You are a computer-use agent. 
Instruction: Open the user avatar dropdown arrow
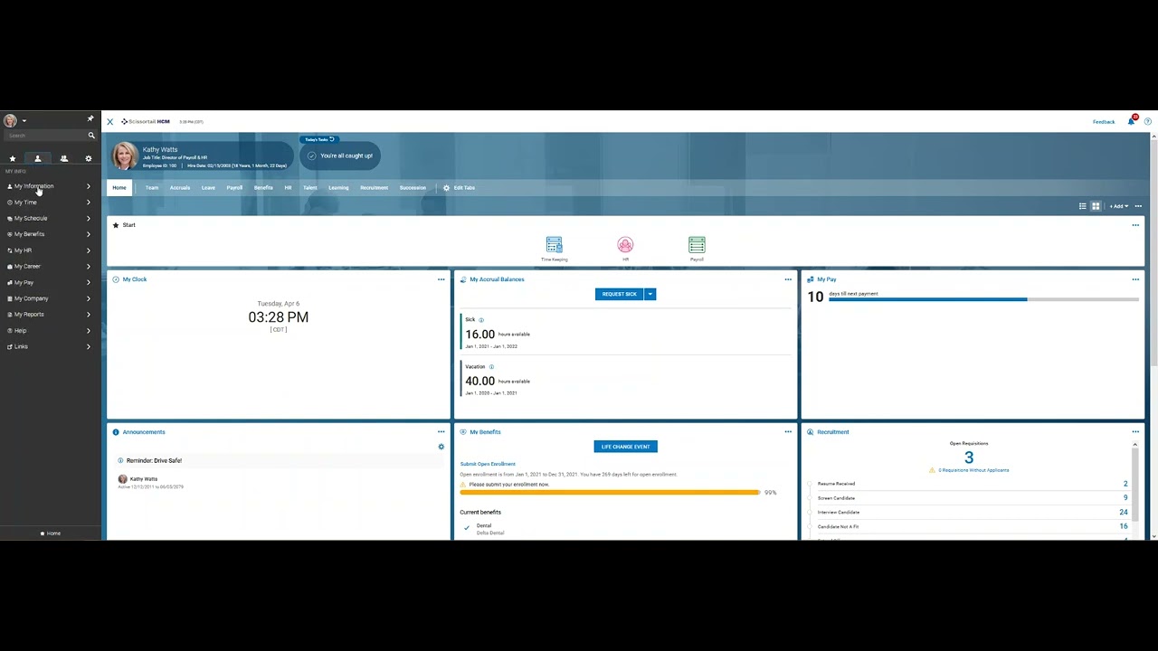pyautogui.click(x=24, y=121)
